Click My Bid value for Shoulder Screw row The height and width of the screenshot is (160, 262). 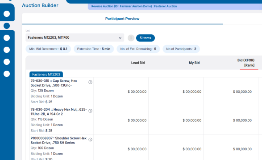(x=192, y=149)
